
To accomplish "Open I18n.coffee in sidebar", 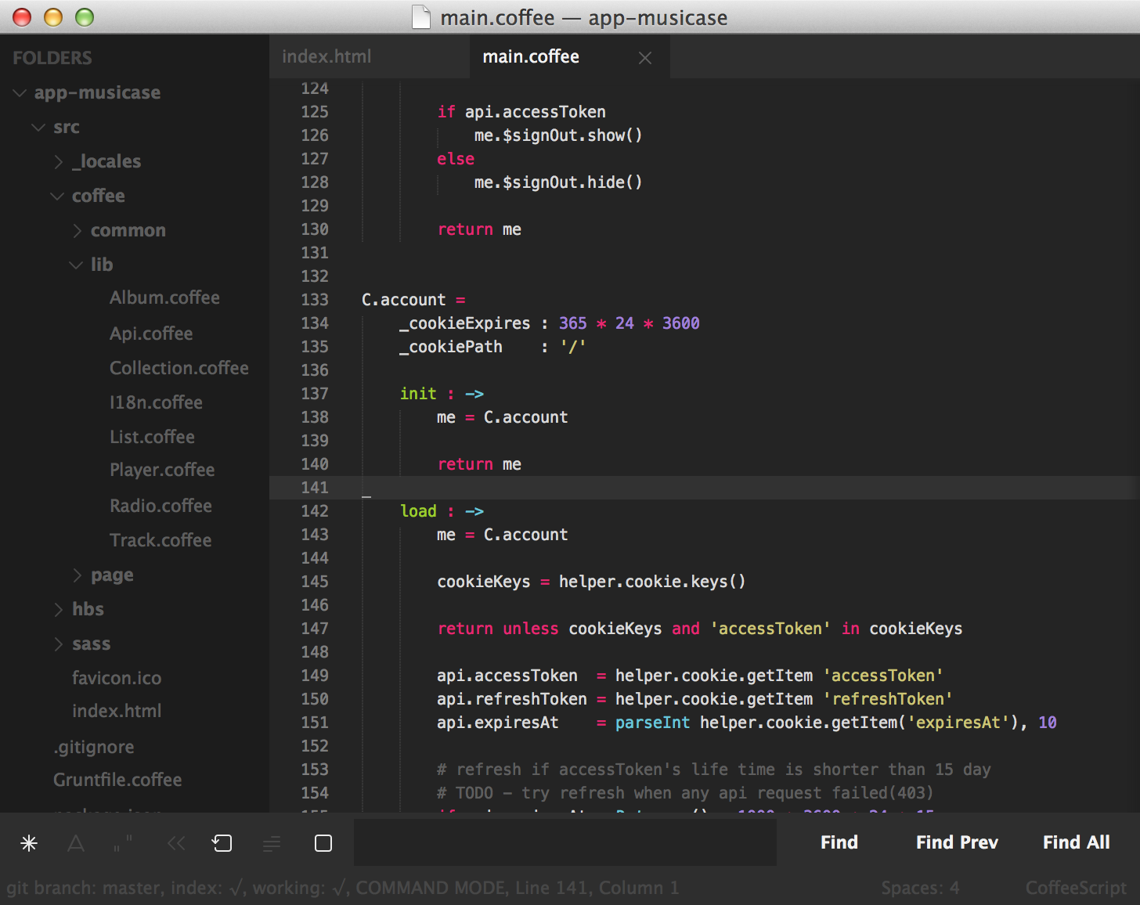I will (x=156, y=402).
